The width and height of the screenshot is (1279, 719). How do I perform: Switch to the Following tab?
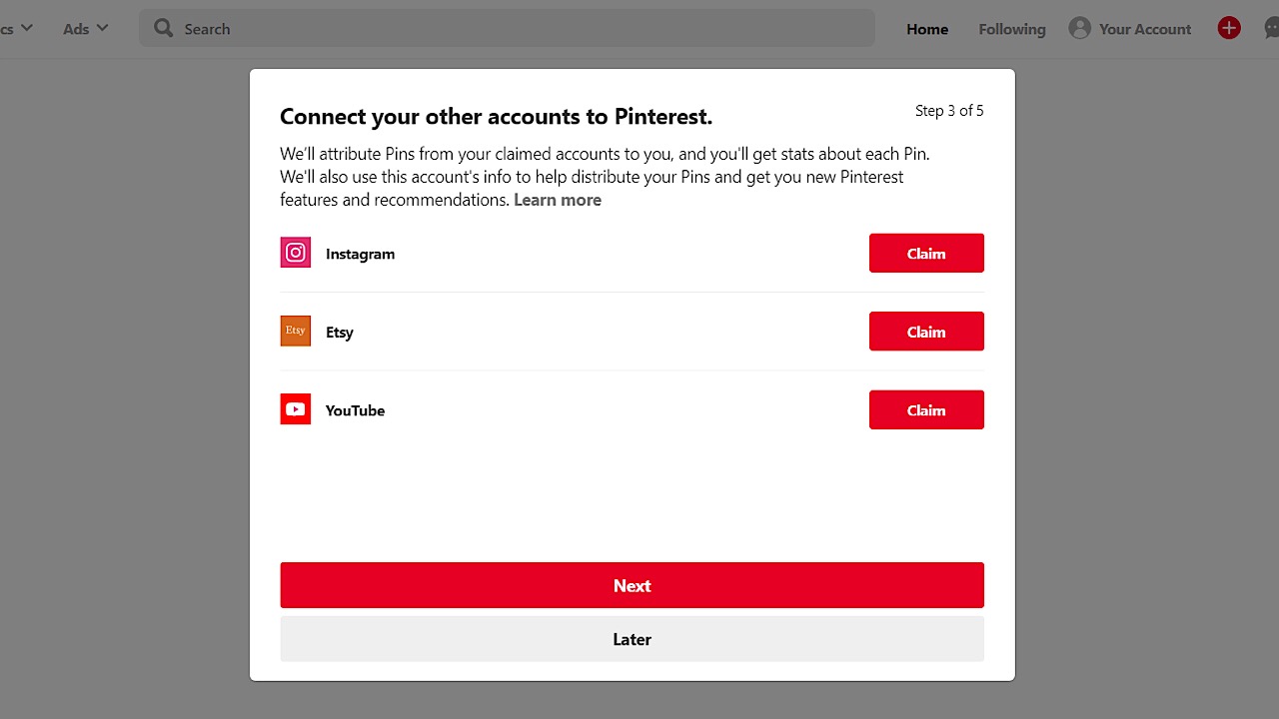click(x=1012, y=29)
